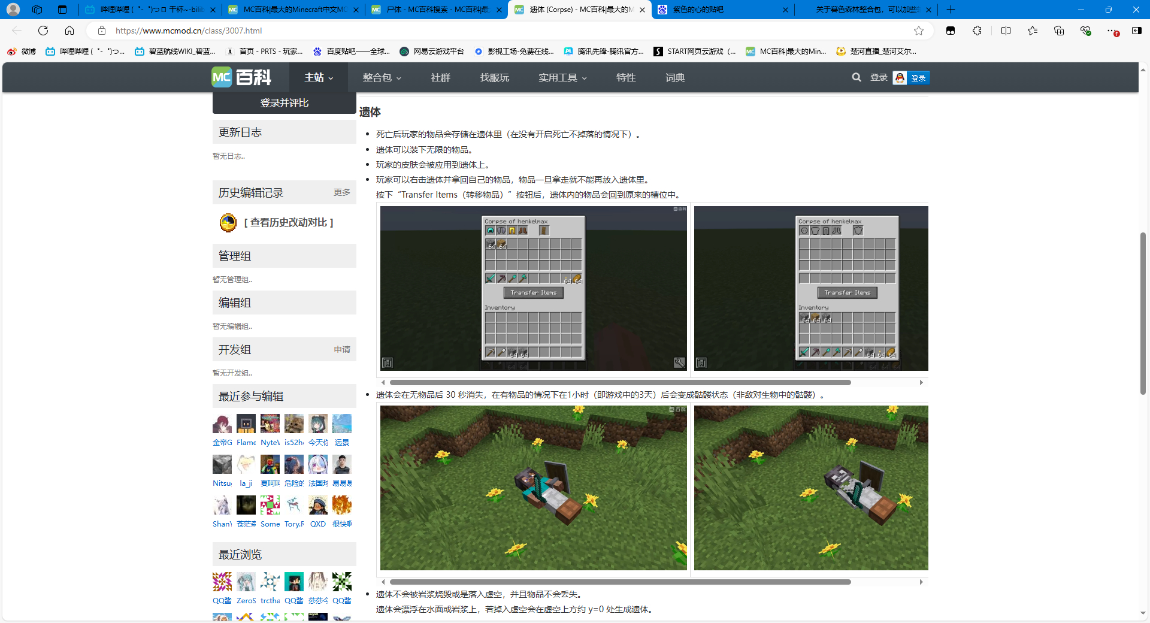Expand the 主站 dropdown menu

click(x=319, y=77)
